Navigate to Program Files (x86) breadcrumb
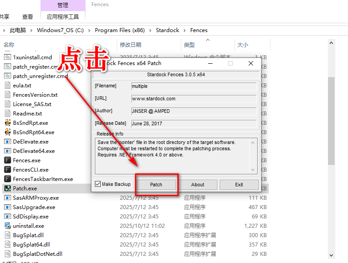The width and height of the screenshot is (348, 263). 119,30
